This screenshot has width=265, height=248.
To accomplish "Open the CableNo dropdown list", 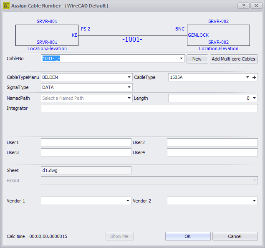I will (181, 58).
